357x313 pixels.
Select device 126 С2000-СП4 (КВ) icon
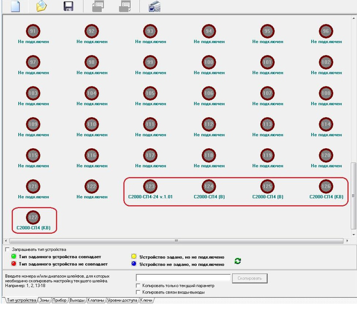326,186
